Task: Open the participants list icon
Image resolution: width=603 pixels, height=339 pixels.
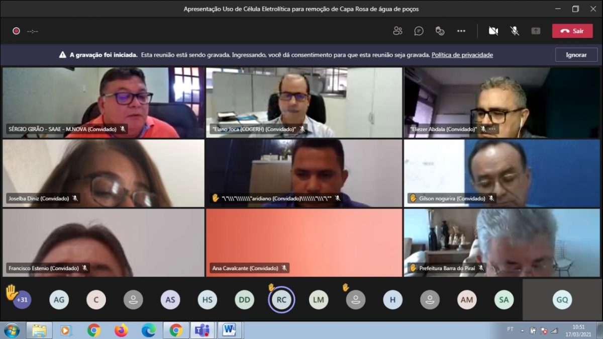Action: point(397,31)
